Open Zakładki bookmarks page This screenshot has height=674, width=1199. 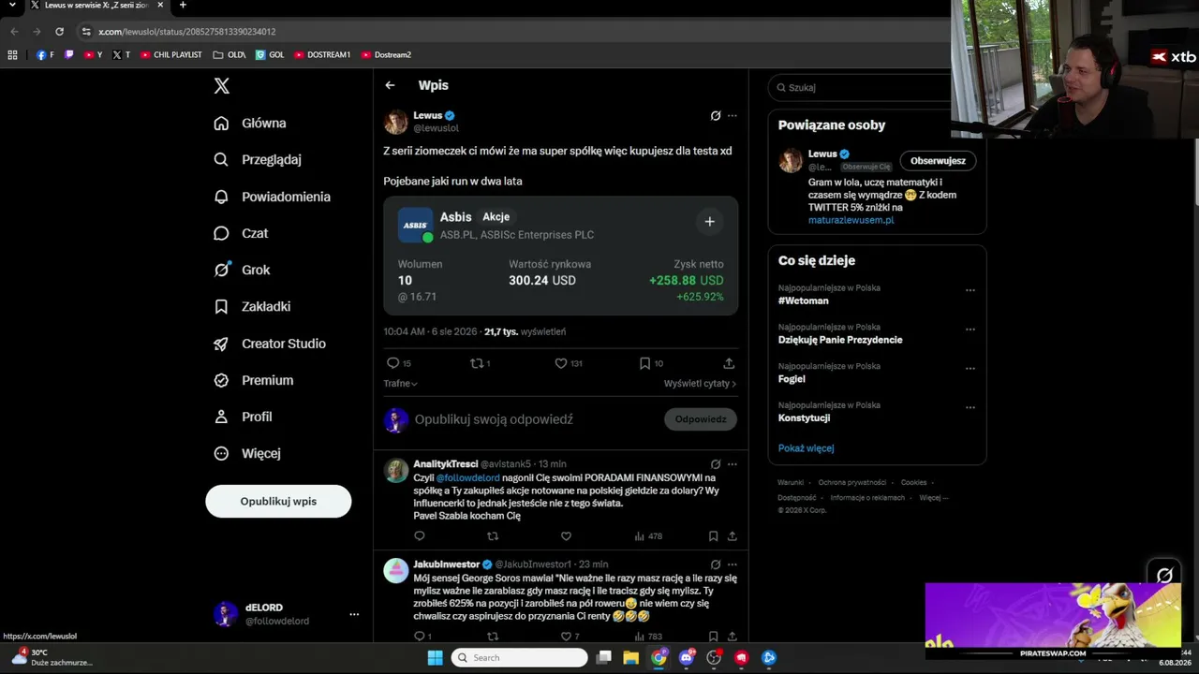(x=252, y=306)
